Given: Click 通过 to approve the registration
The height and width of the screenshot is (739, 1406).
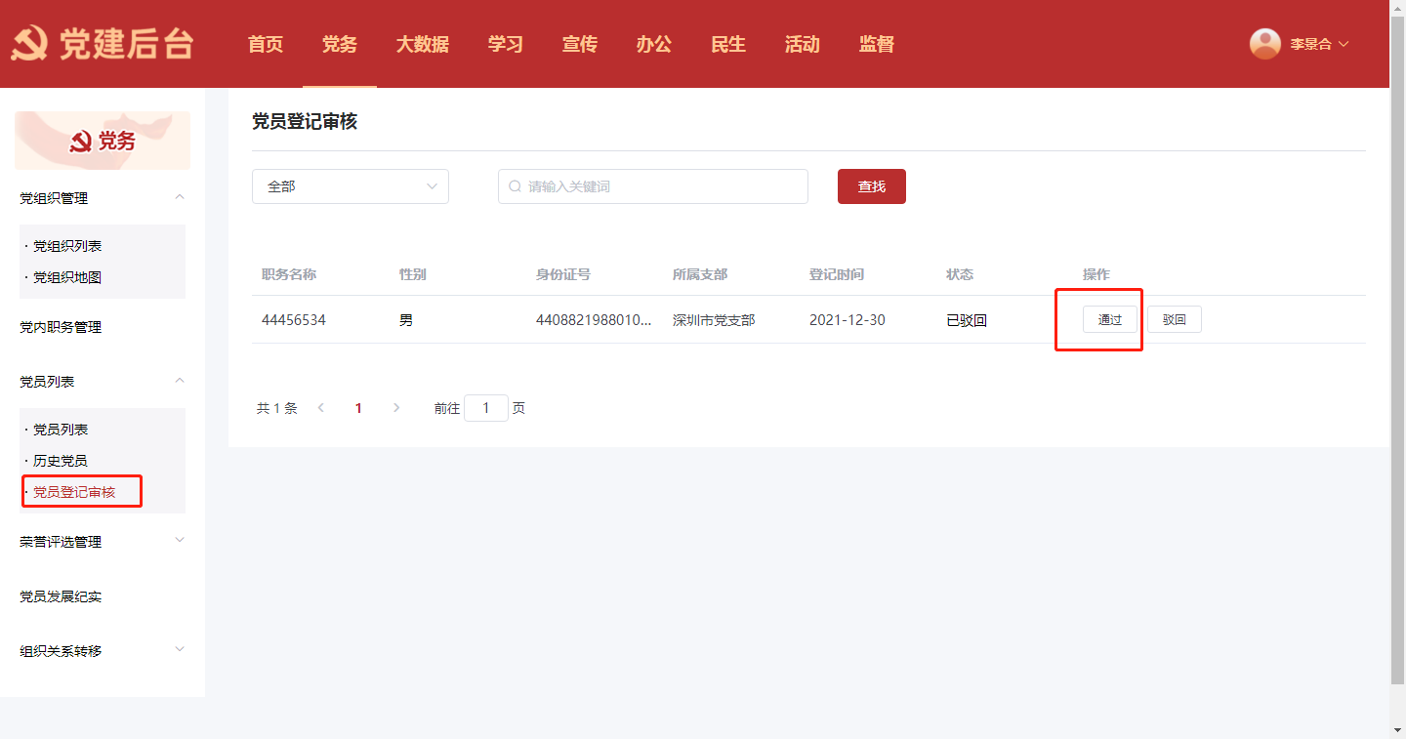Looking at the screenshot, I should pos(1109,320).
